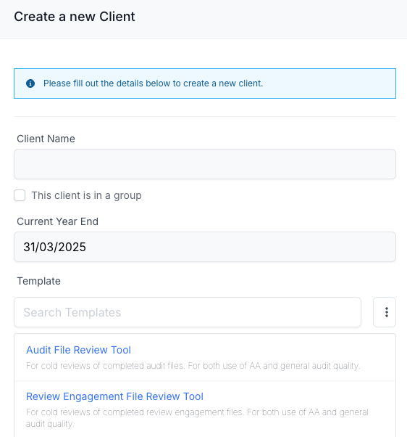Click the blue info icon in the banner
407x437 pixels.
point(30,83)
